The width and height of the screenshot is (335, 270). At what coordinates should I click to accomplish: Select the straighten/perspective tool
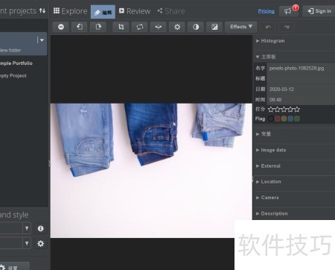pos(140,27)
